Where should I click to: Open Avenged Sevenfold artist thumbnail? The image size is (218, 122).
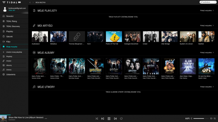[x=132, y=37]
